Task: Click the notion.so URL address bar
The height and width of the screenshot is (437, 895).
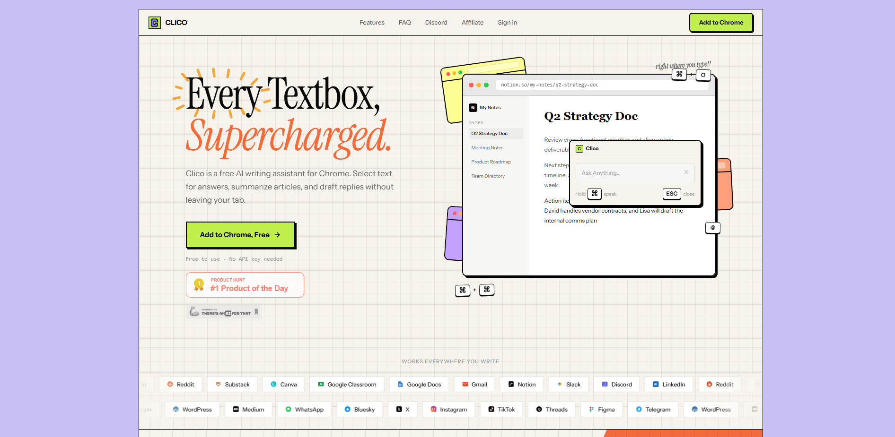Action: [602, 85]
